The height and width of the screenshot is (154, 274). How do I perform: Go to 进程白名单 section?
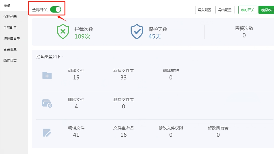pos(12,38)
